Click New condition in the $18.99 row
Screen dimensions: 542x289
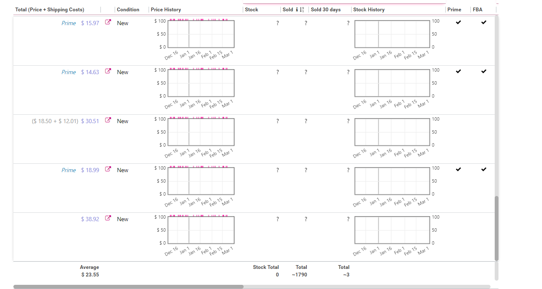pyautogui.click(x=123, y=170)
